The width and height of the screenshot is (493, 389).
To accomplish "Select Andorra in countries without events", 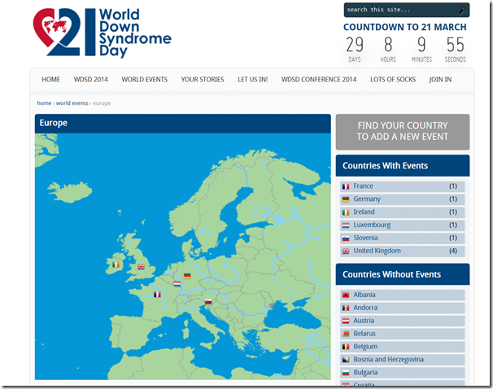I will (403, 308).
